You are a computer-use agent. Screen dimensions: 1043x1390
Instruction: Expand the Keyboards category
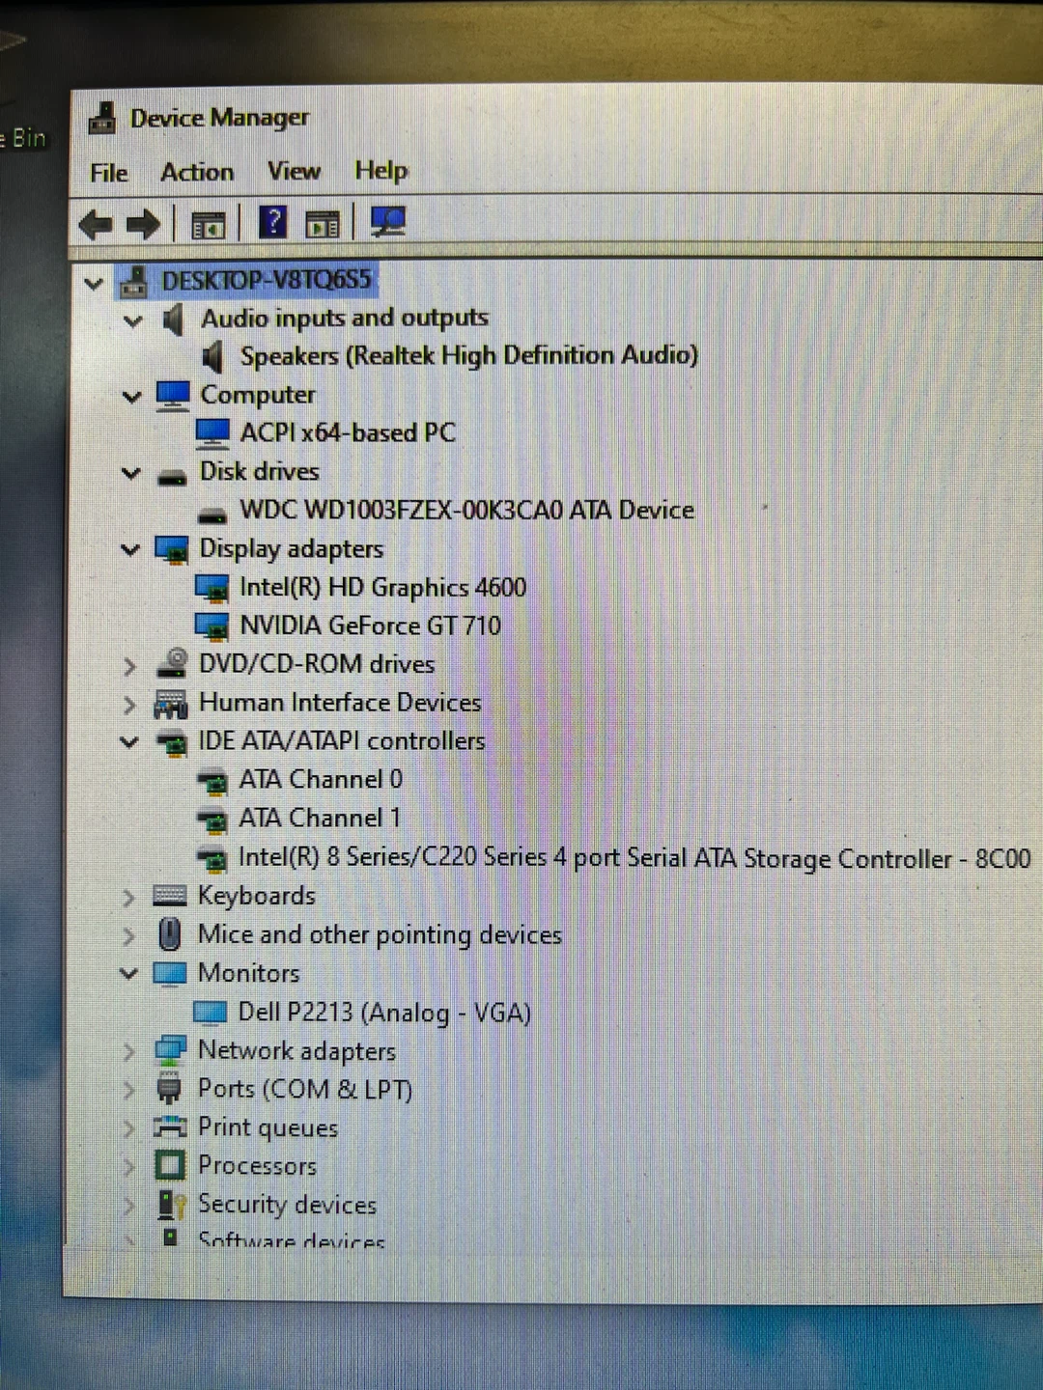click(x=128, y=897)
